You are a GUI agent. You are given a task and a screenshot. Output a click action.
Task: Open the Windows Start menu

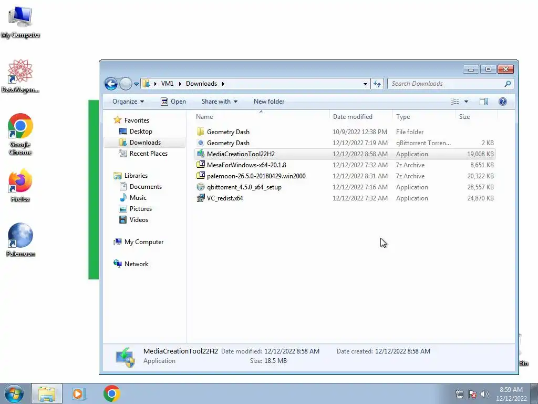pos(14,393)
